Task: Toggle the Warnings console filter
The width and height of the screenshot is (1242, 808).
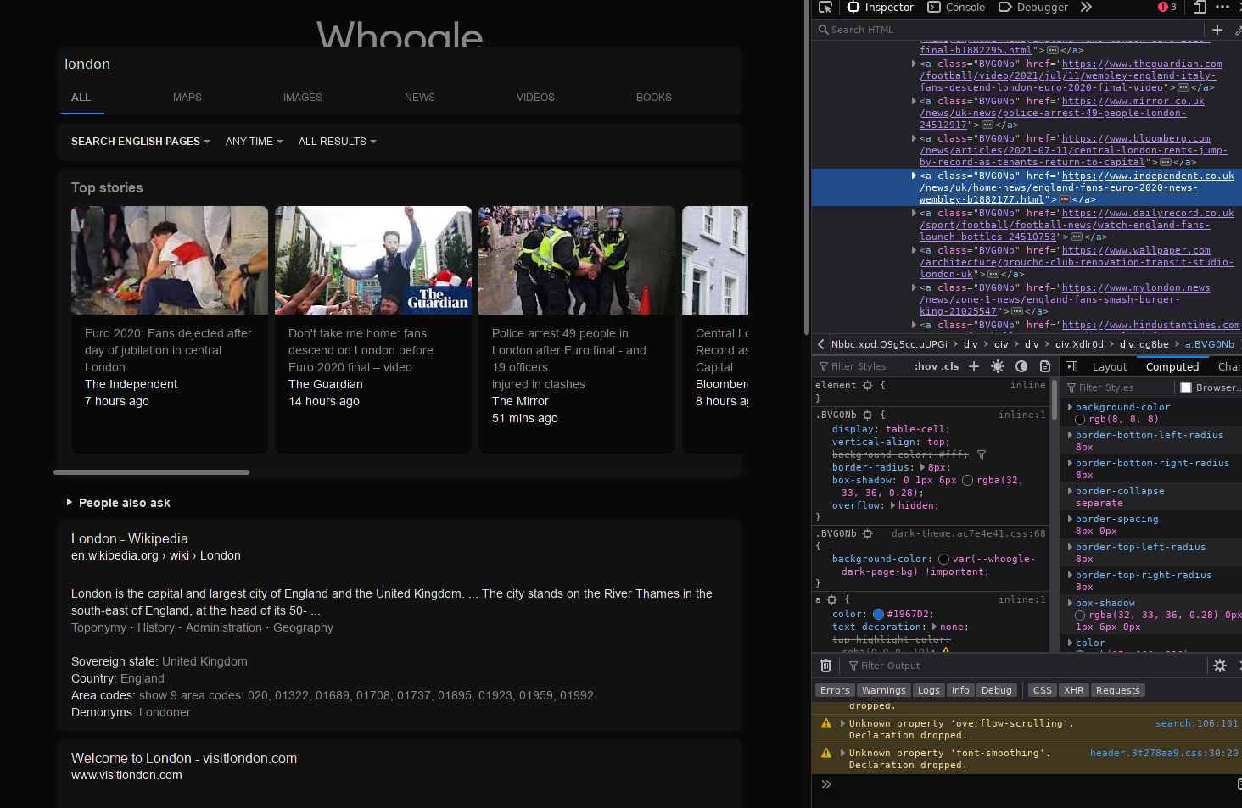Action: tap(884, 690)
